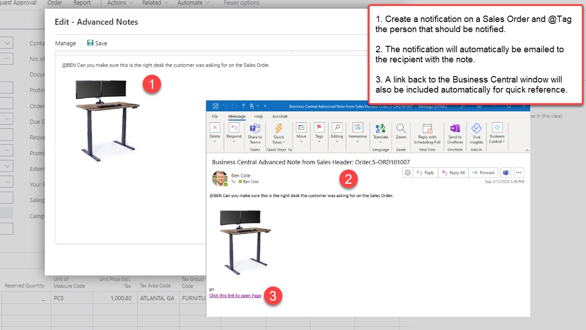Screen dimensions: 586x330
Task: Click the emoji reaction smiley button
Action: [x=407, y=173]
